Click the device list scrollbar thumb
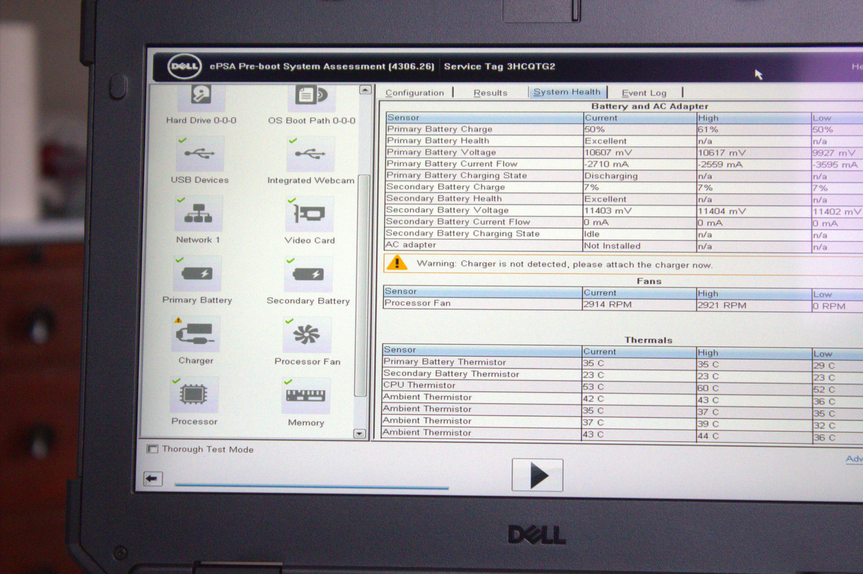Screen dimensions: 863x574 pos(362,286)
